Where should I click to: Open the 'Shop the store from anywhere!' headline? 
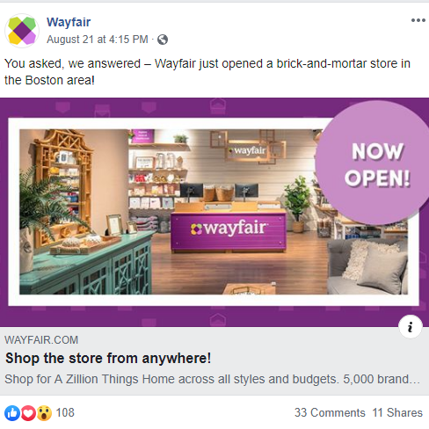[x=108, y=358]
